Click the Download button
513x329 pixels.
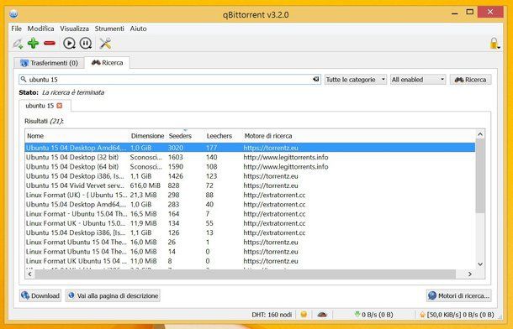click(40, 295)
